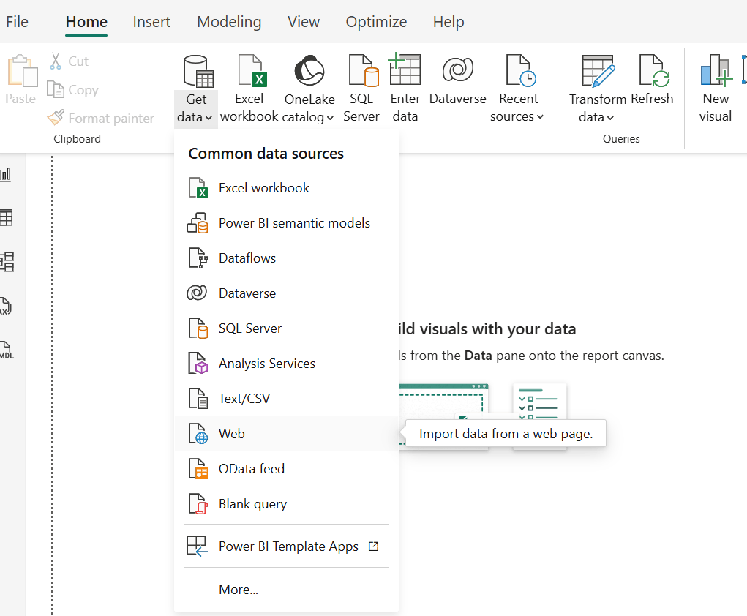Click the Cut scissors icon
Screen dimensions: 747x616
(x=56, y=61)
